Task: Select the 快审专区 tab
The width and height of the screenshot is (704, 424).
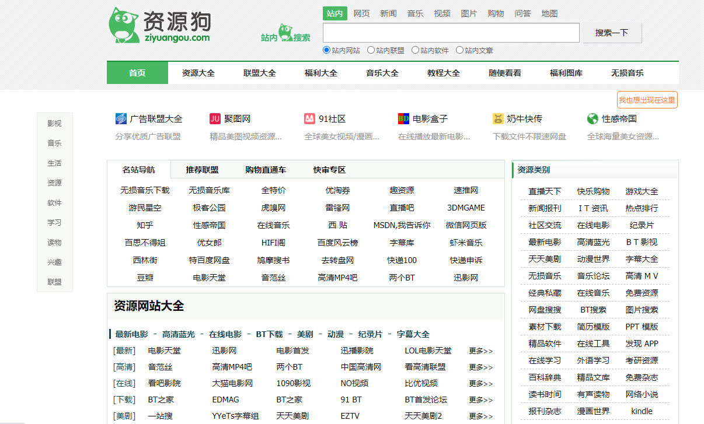Action: click(x=329, y=170)
